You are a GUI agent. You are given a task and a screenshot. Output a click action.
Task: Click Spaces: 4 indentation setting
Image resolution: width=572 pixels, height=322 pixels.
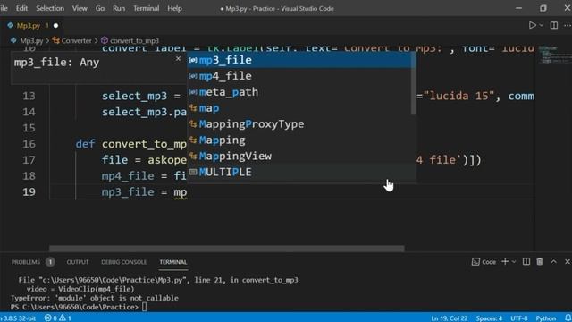point(489,318)
